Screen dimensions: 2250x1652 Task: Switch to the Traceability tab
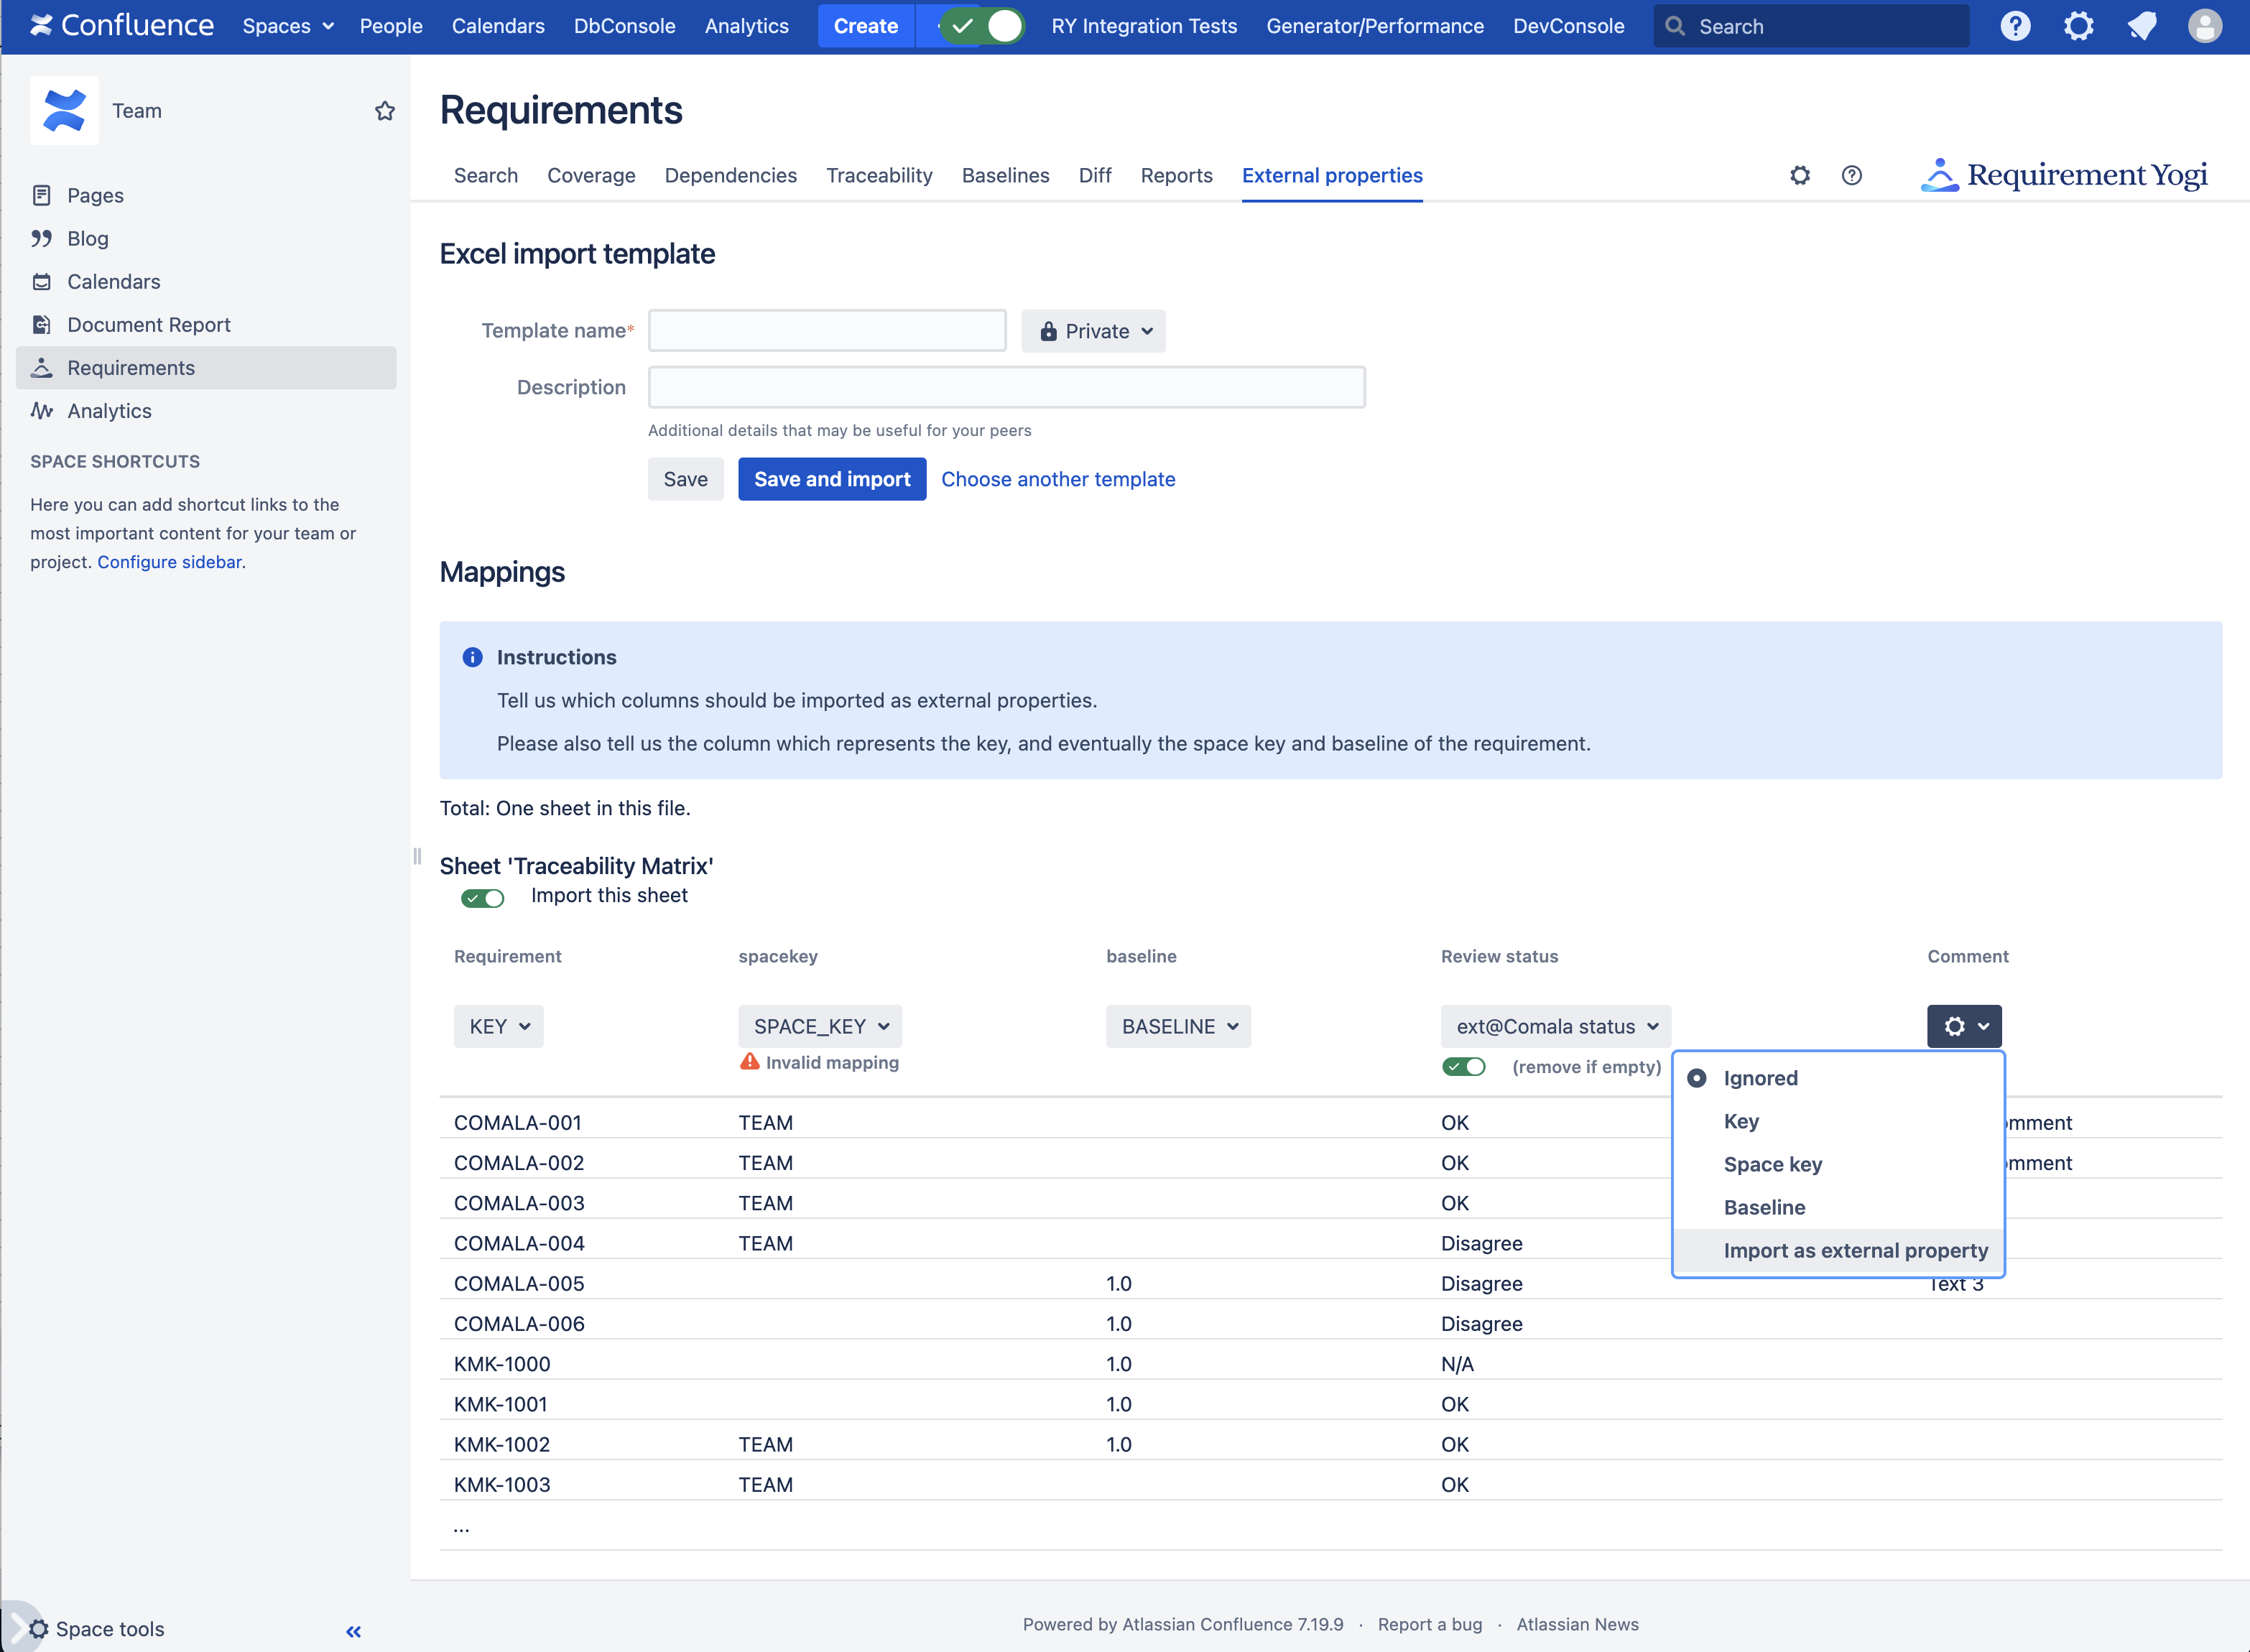click(x=879, y=176)
